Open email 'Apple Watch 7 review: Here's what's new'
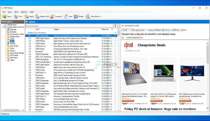 (71, 41)
